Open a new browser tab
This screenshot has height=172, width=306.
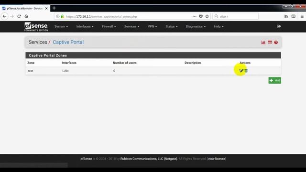pos(54,8)
